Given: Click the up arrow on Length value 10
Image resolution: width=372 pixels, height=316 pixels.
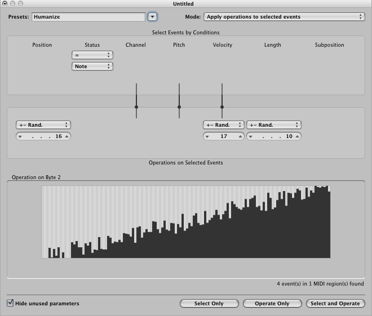Looking at the screenshot, I should pos(297,136).
